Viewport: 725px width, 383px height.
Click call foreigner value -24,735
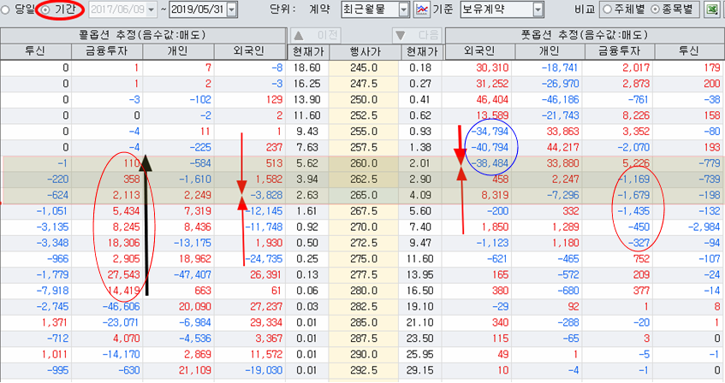click(x=264, y=259)
